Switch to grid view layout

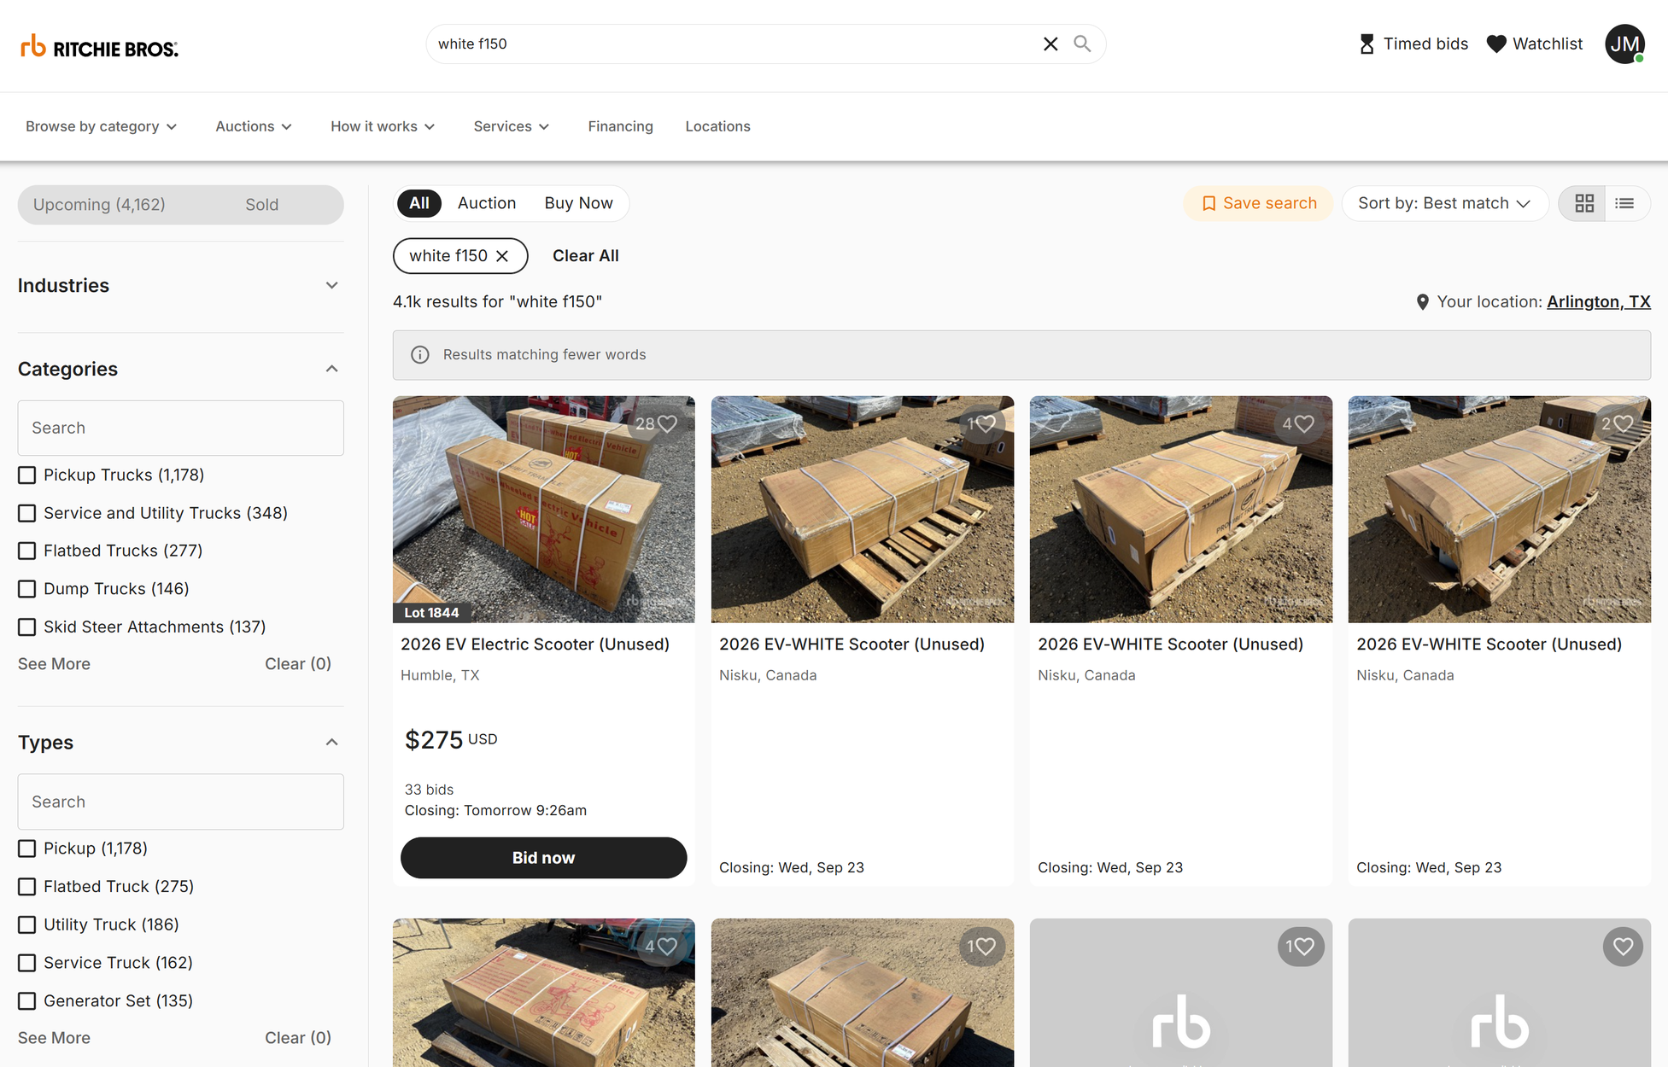click(x=1584, y=203)
